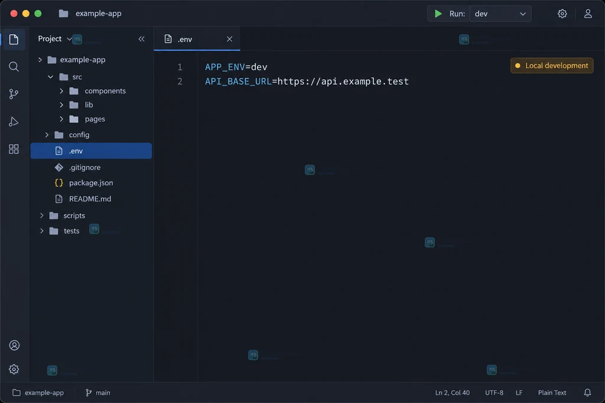Open the Project view dropdown

55,38
